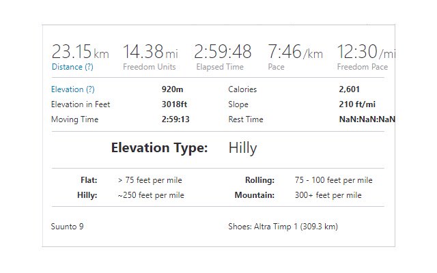Click the 12:30 /mi Freedom Pace value
This screenshot has height=273, width=437.
point(366,52)
